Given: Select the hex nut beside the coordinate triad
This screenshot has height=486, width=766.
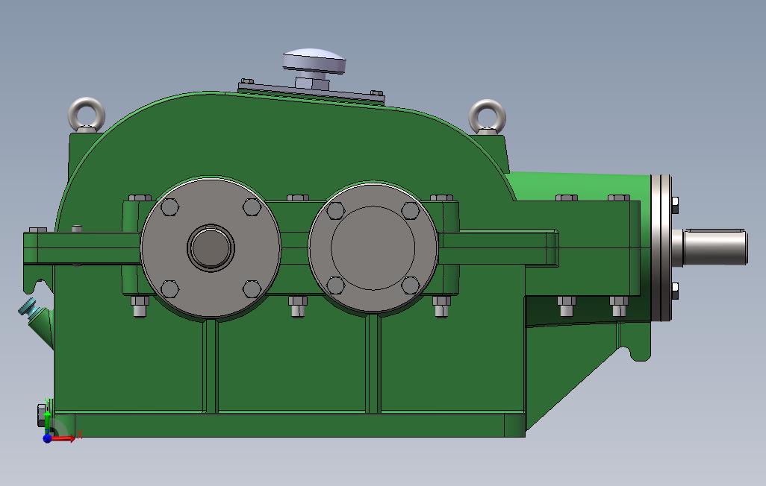Looking at the screenshot, I should coord(41,414).
